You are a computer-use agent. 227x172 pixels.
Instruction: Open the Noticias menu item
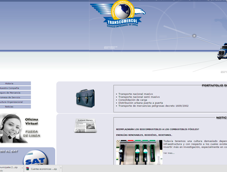tap(16, 107)
